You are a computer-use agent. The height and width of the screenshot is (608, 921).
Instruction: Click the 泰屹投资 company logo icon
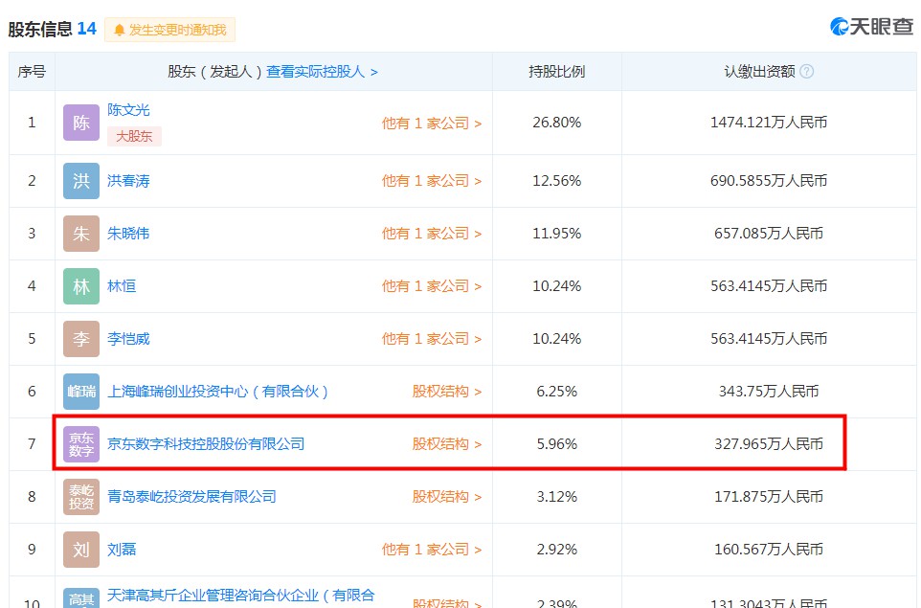81,497
